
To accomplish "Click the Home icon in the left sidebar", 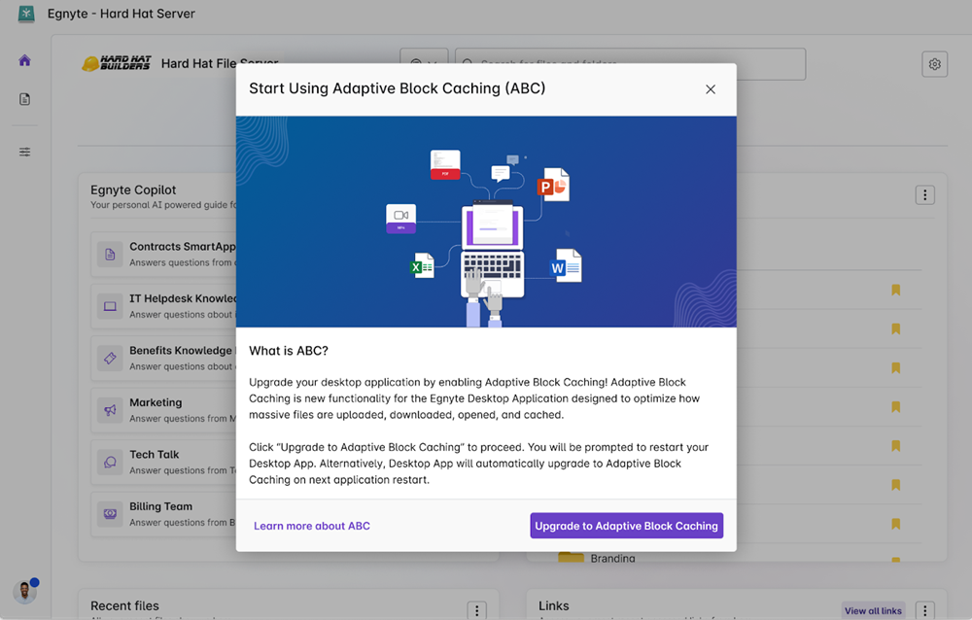I will click(25, 60).
